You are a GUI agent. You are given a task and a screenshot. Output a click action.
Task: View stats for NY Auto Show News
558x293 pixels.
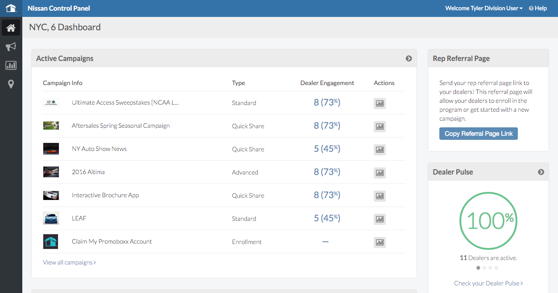[x=380, y=150]
